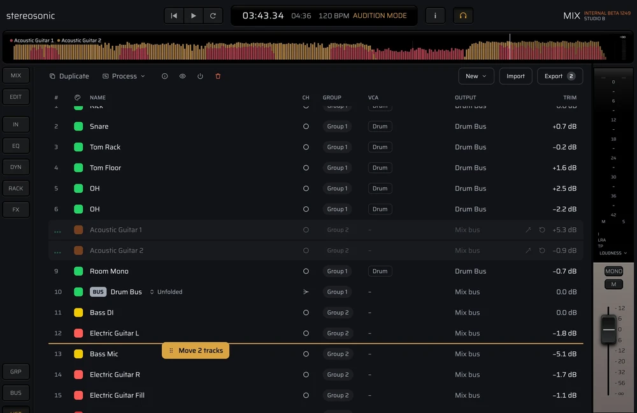Open Group 1 selector for Snare
Viewport: 637px width, 413px height.
tap(337, 126)
